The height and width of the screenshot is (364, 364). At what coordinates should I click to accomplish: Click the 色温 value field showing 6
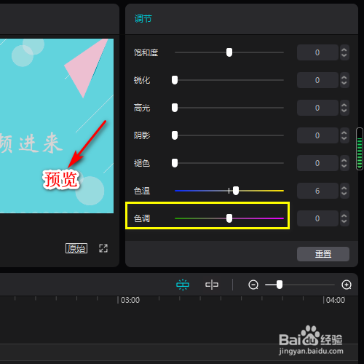317,191
